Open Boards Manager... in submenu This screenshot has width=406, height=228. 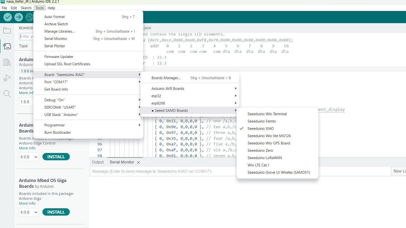190,78
